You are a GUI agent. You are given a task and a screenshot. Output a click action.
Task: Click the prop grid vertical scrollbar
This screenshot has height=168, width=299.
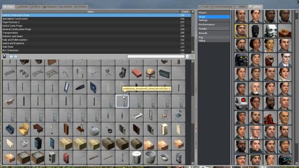tap(192, 110)
